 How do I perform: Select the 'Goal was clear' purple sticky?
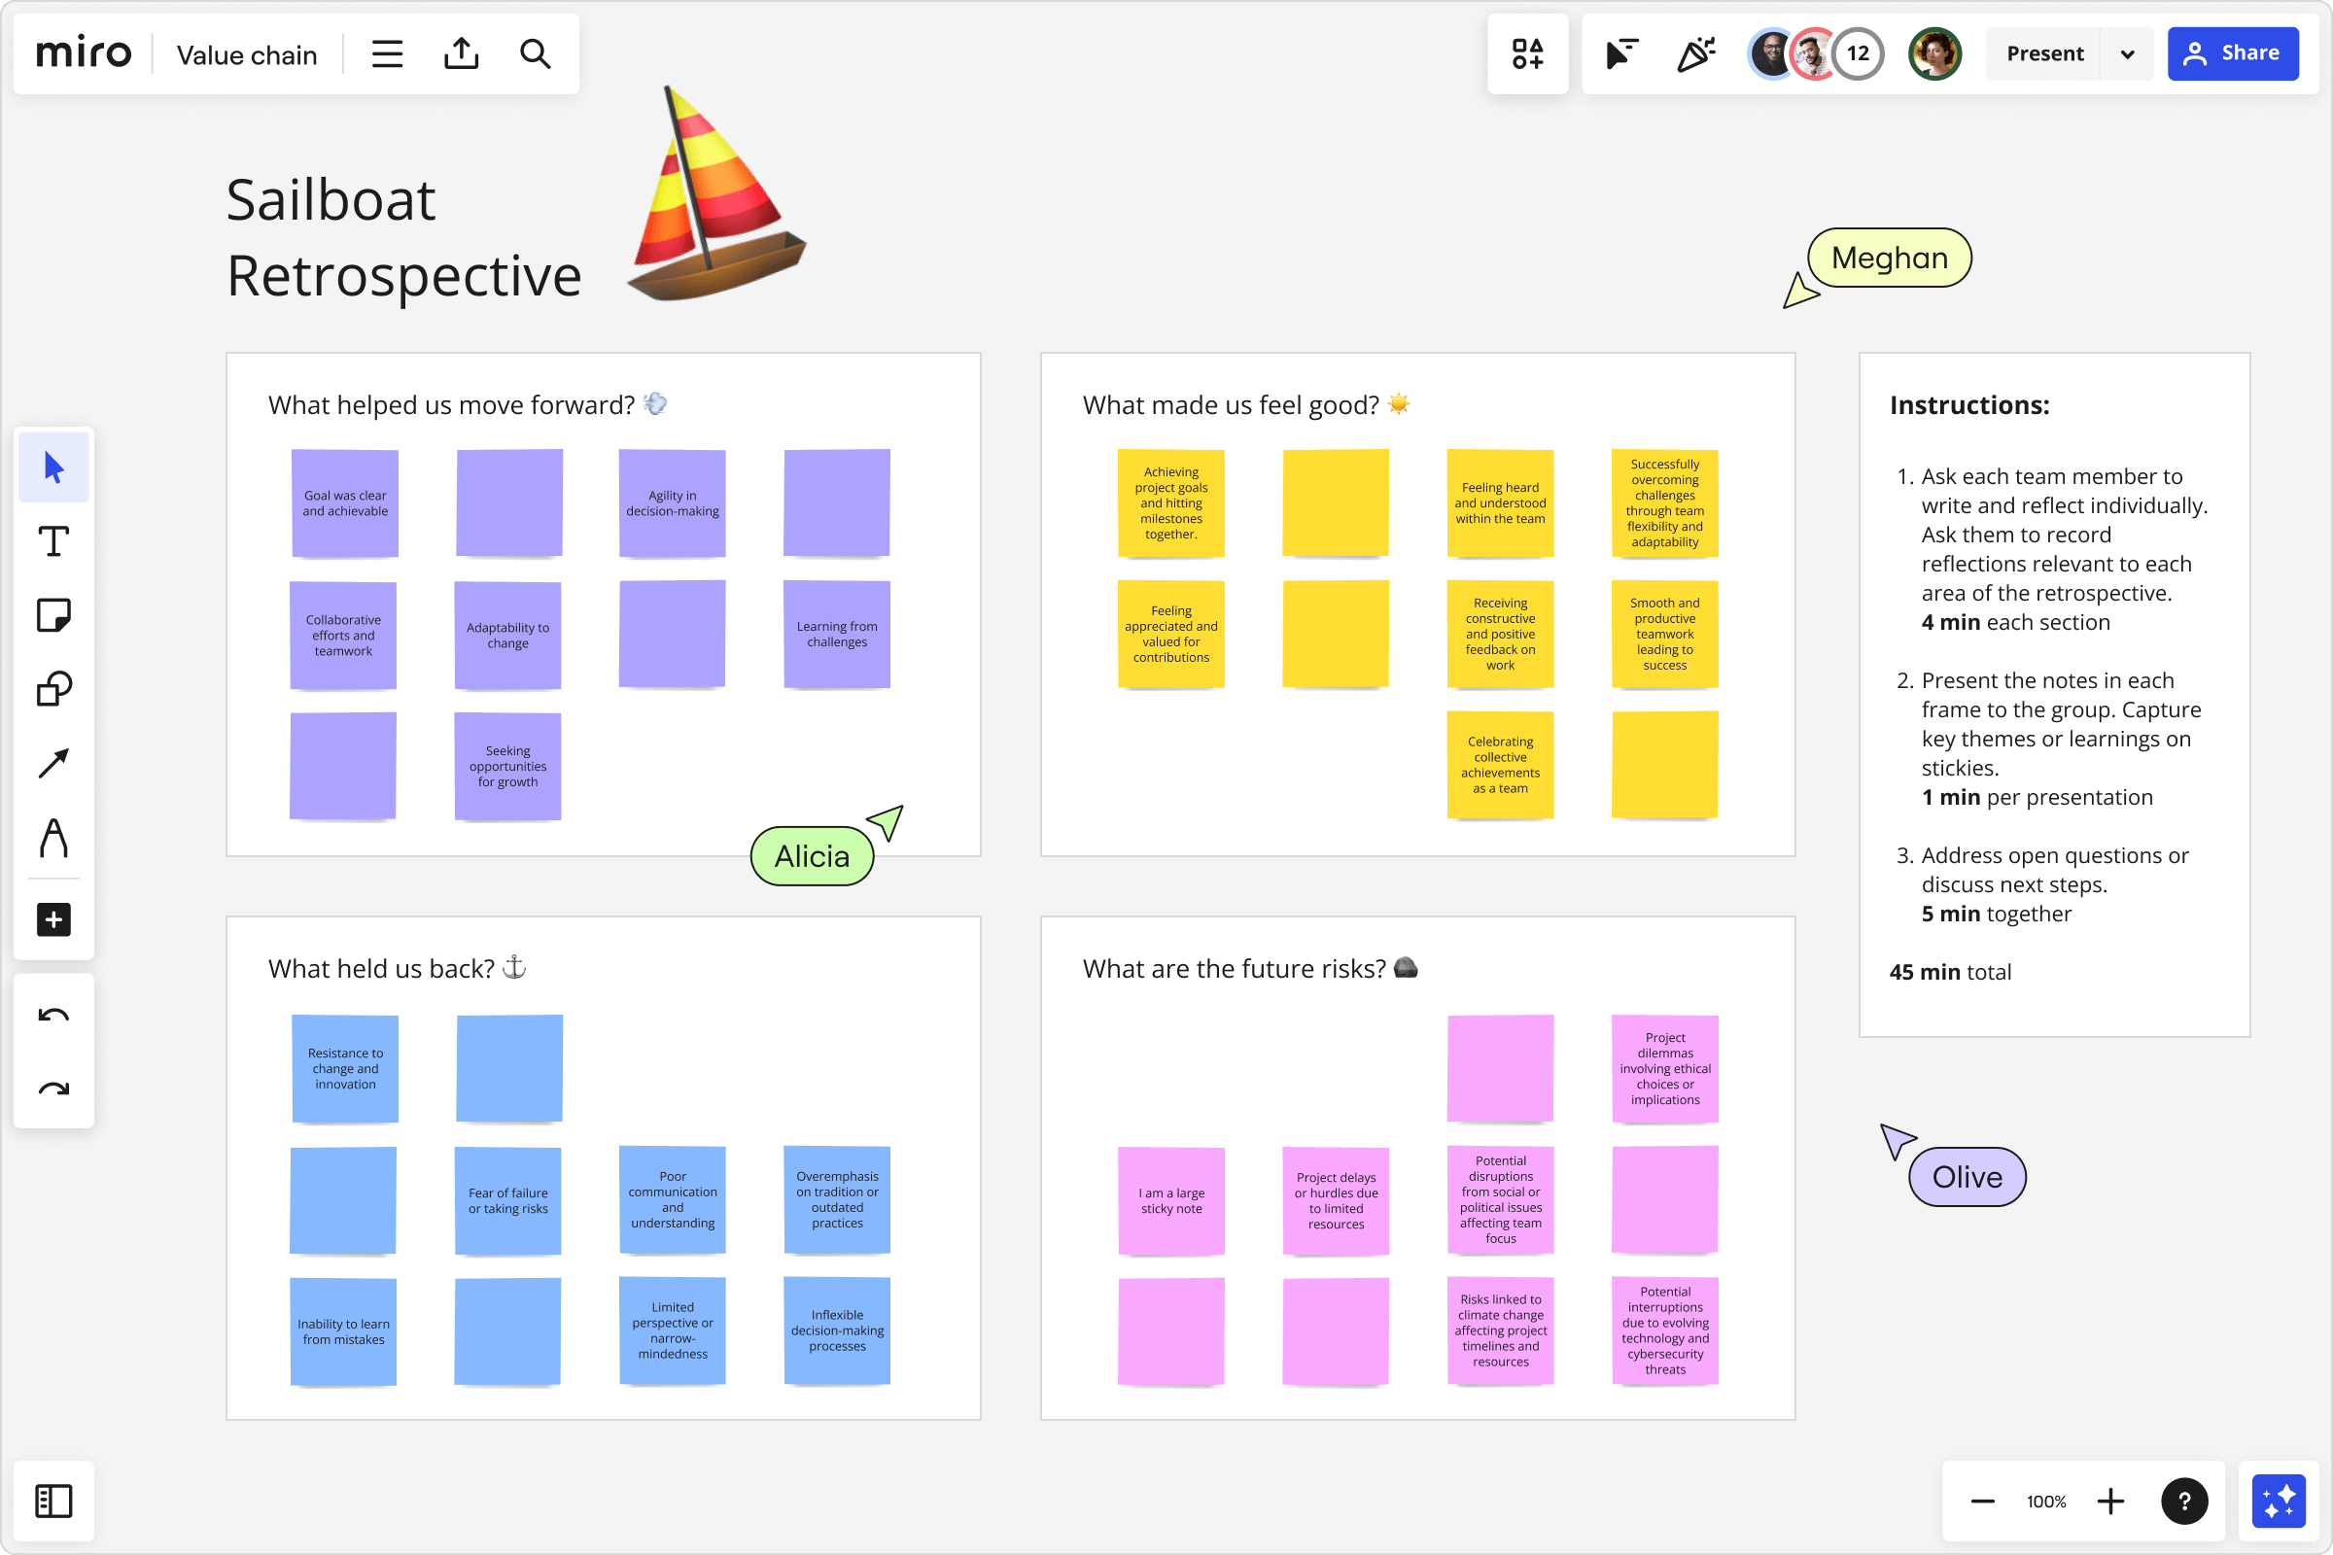345,502
